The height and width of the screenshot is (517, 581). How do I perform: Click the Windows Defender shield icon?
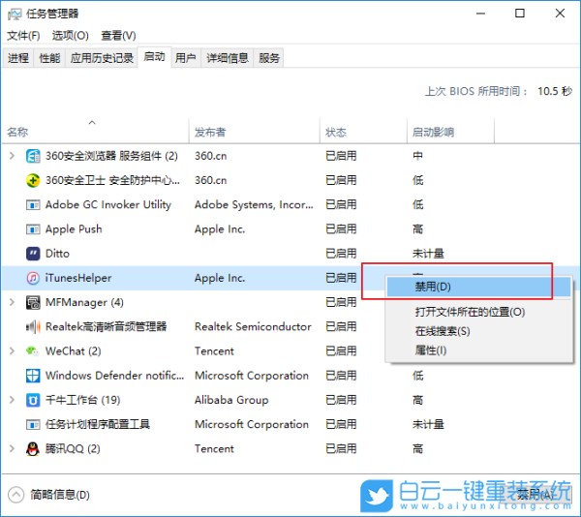point(33,376)
